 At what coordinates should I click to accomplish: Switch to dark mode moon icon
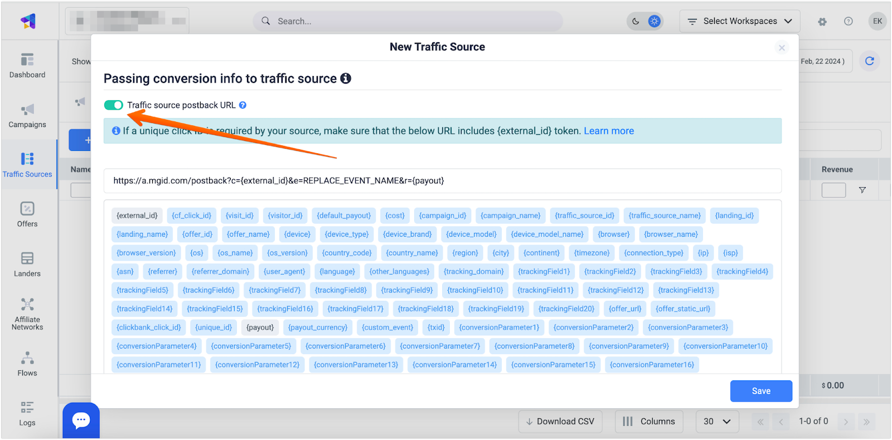tap(636, 21)
